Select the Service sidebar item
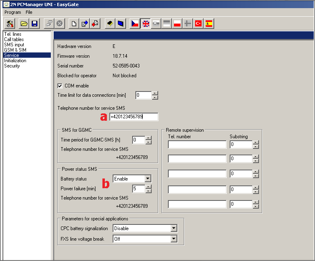 27,55
